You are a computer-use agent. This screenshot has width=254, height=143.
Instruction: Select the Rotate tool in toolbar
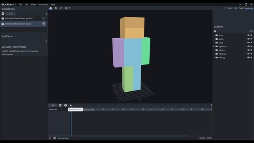pyautogui.click(x=61, y=8)
